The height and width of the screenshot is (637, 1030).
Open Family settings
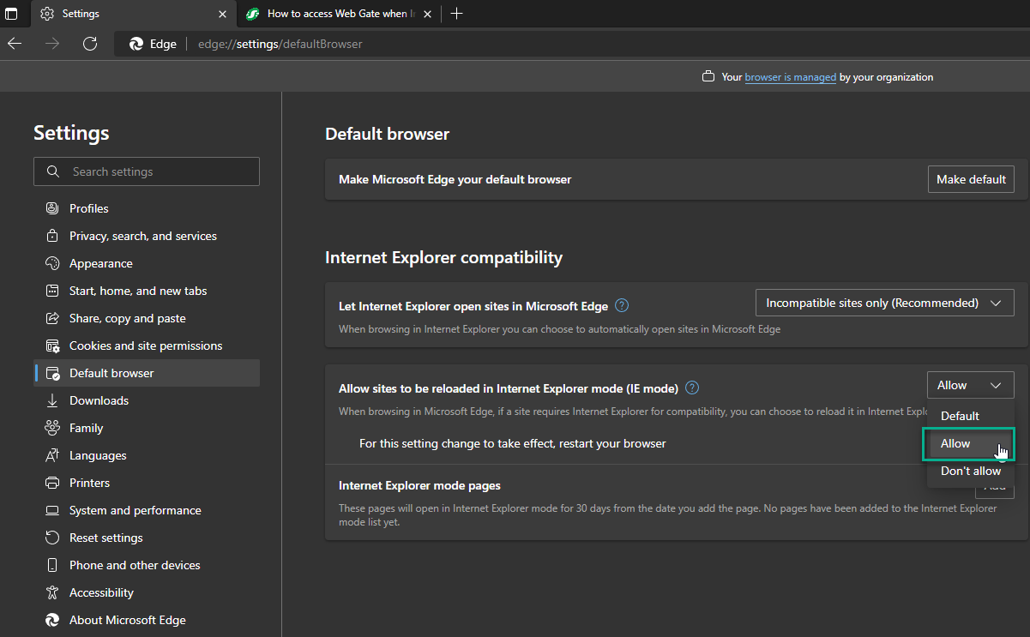[147, 428]
